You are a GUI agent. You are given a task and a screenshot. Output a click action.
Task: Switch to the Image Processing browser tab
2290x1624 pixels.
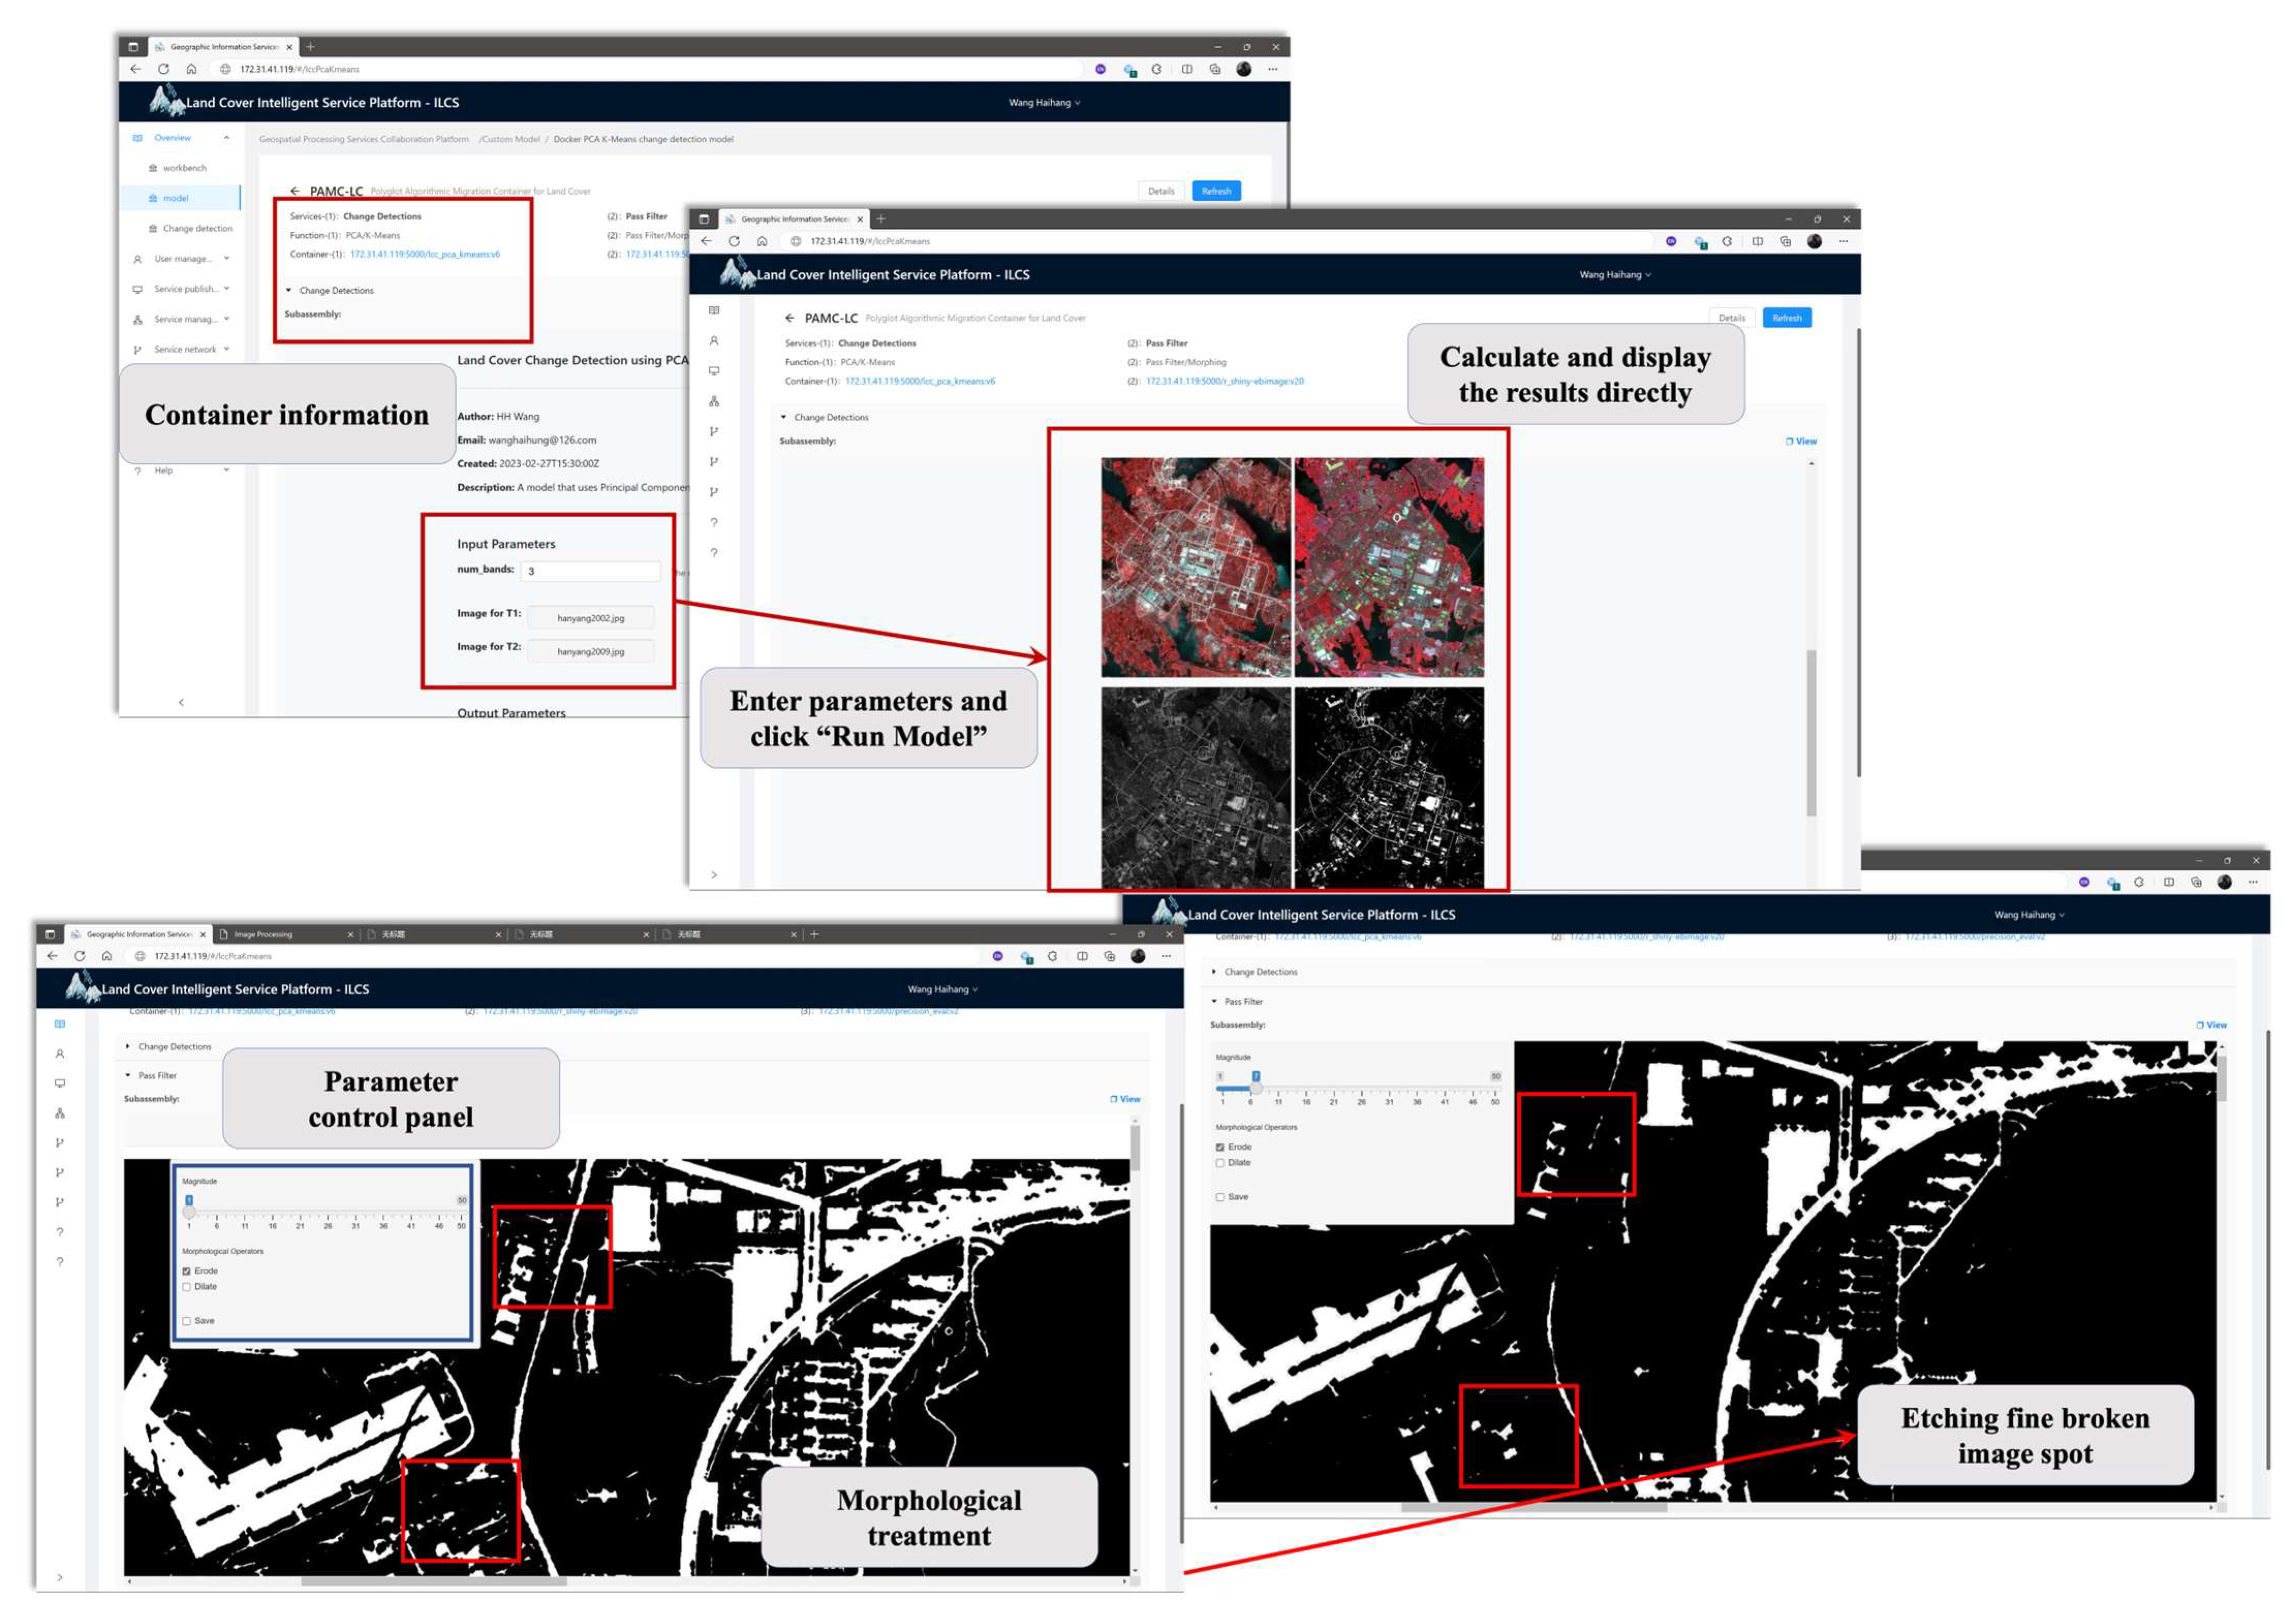point(264,934)
